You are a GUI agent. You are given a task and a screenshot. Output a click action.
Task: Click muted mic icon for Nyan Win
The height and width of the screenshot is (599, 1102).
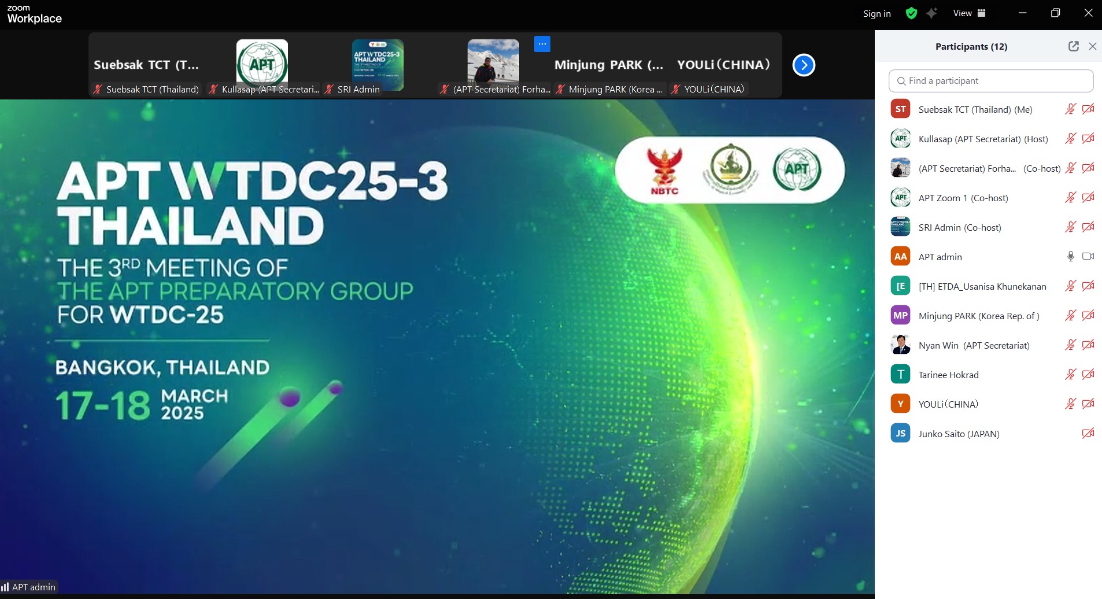(x=1070, y=345)
